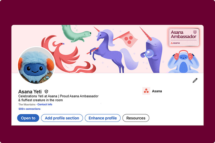The image size is (215, 143).
Task: Click the Add profile section button
Action: (62, 118)
